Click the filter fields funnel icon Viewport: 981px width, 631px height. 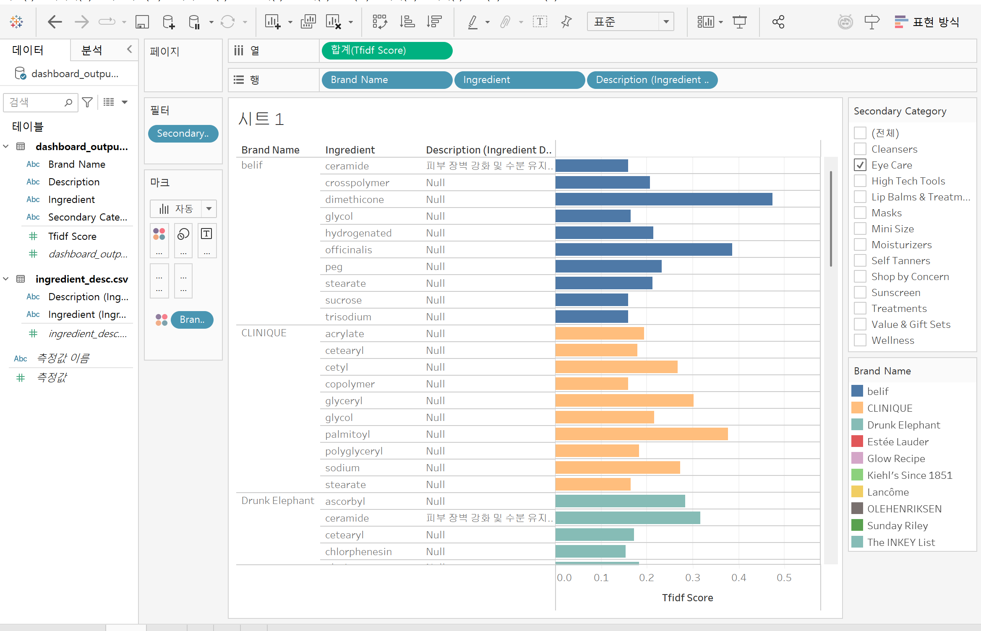87,102
